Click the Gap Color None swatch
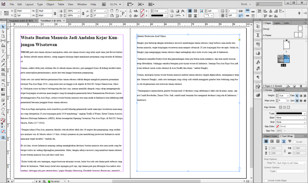This screenshot has height=183, width=308. click(x=278, y=127)
